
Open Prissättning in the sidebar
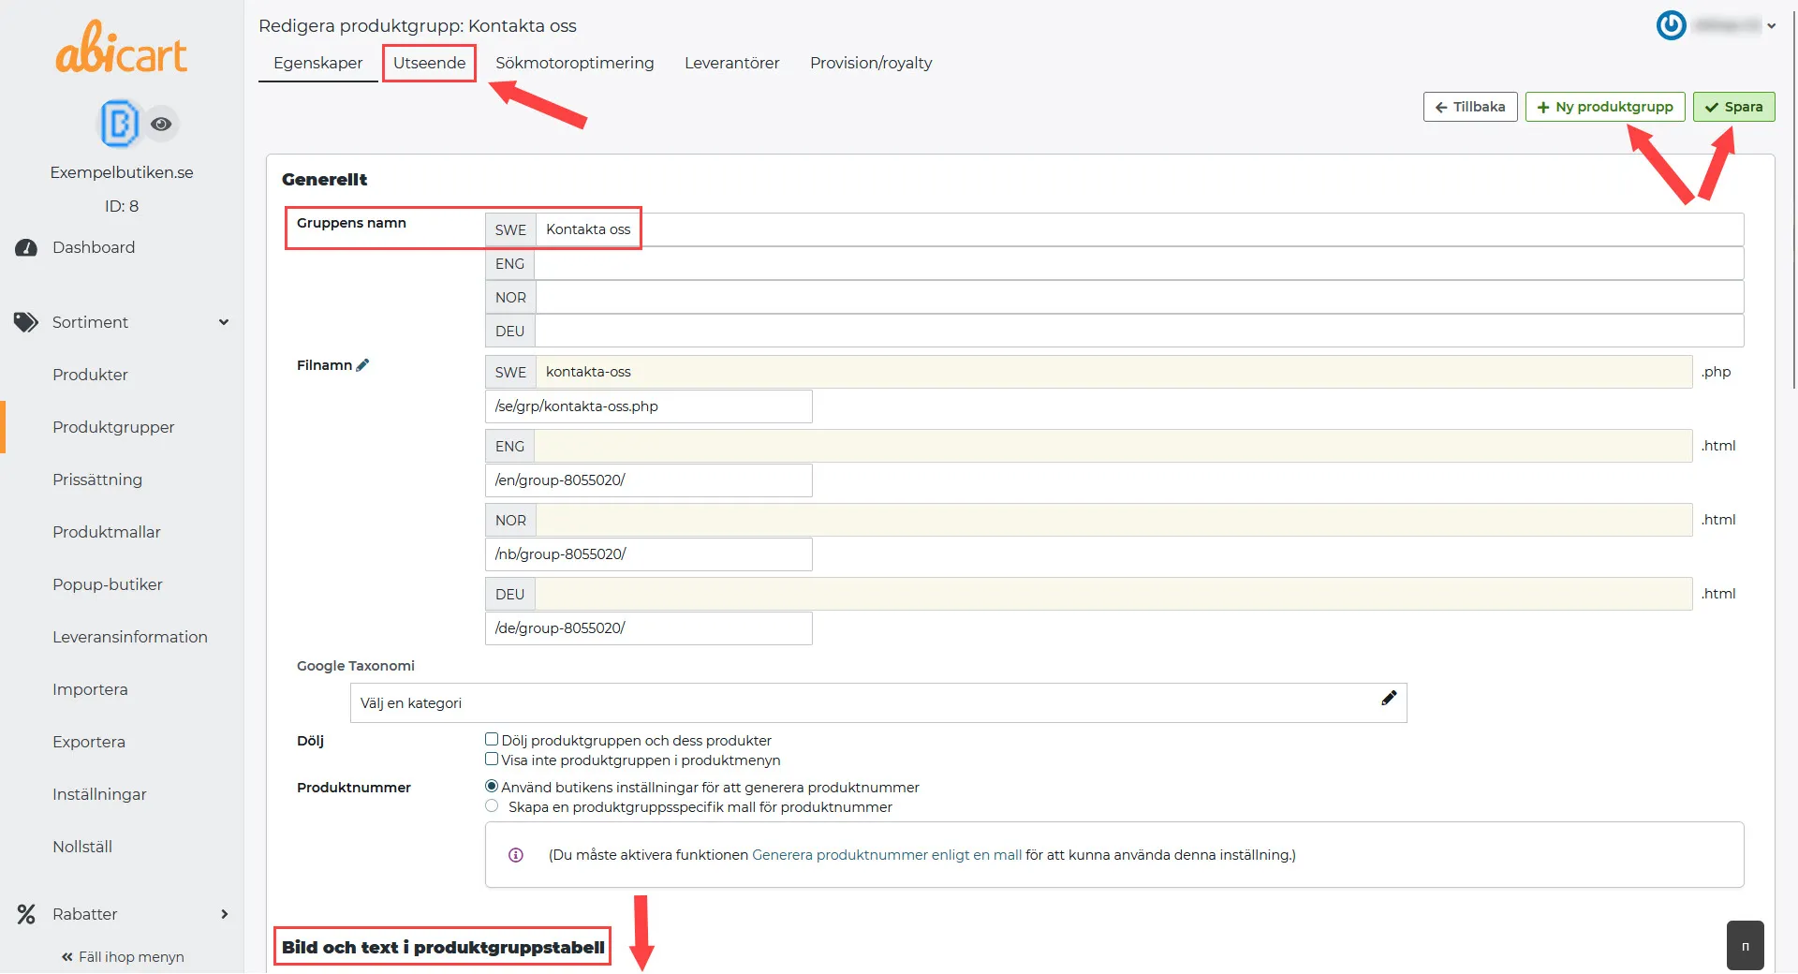coord(97,480)
